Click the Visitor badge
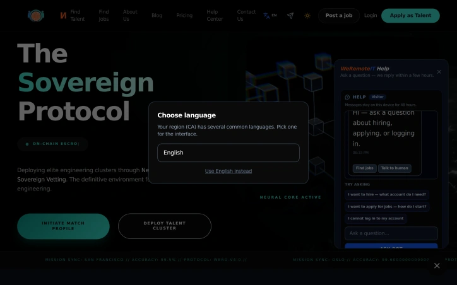 click(377, 96)
